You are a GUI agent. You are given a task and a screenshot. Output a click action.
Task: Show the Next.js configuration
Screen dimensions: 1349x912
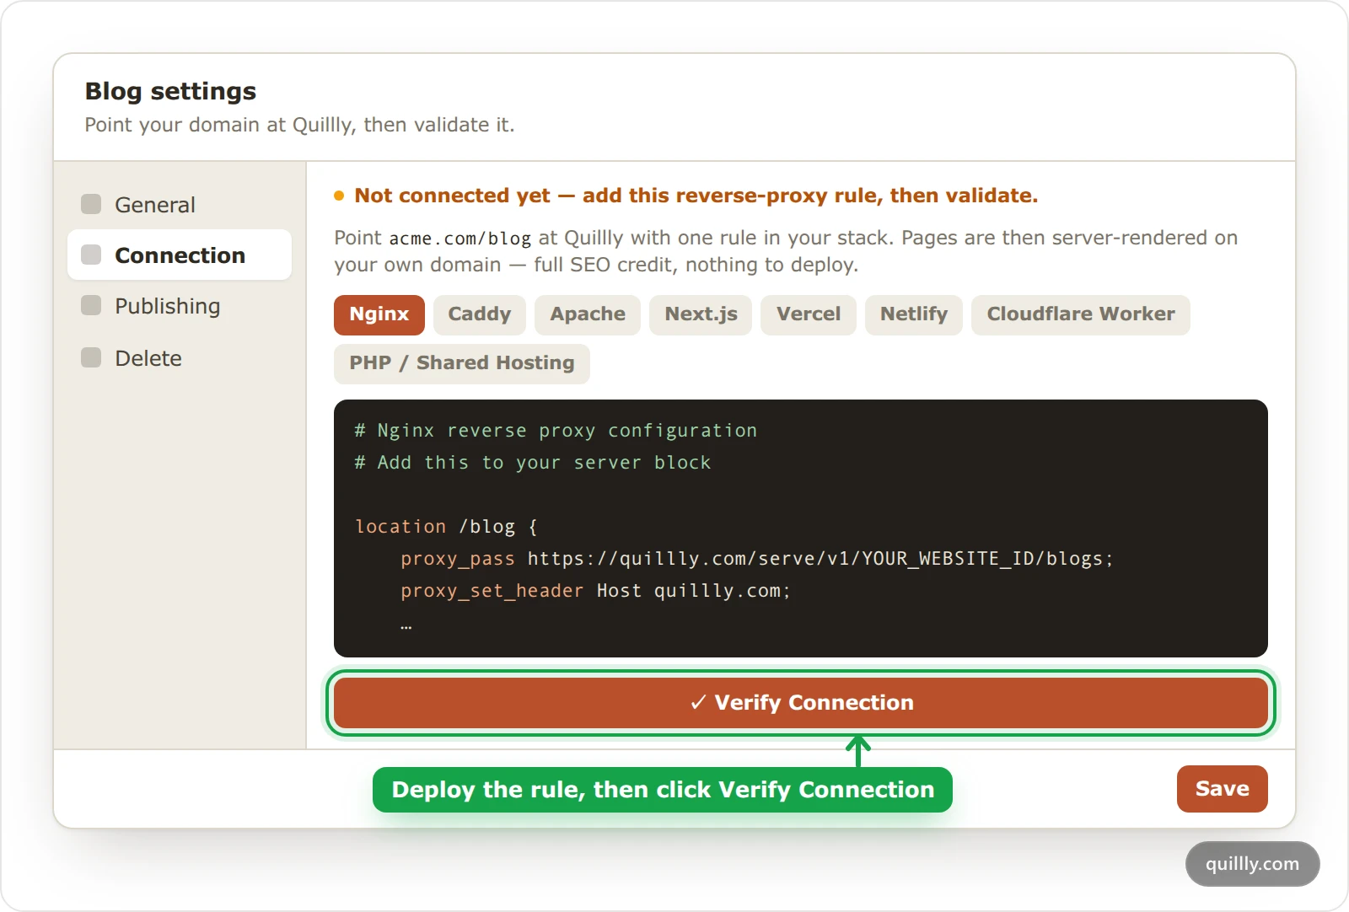(x=701, y=314)
